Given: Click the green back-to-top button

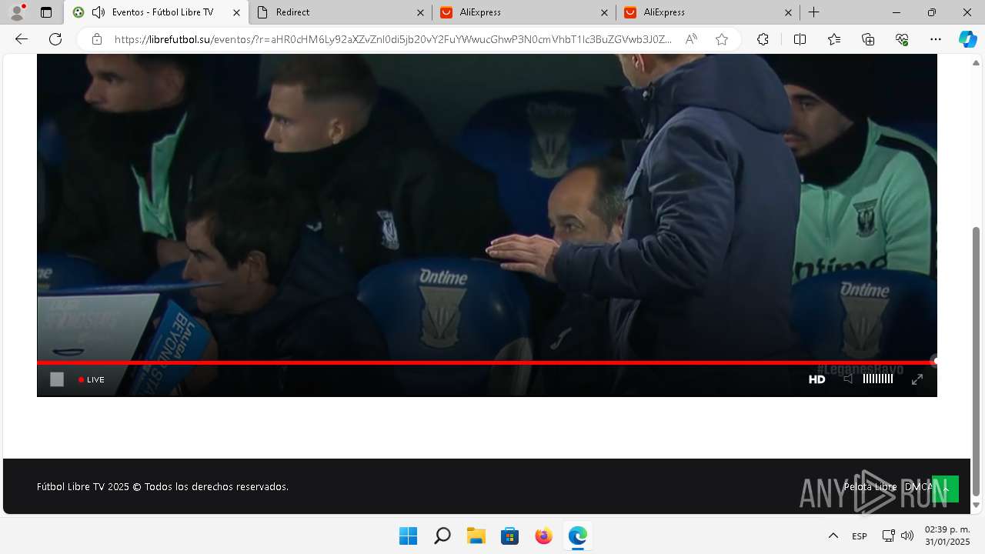Looking at the screenshot, I should pos(946,489).
